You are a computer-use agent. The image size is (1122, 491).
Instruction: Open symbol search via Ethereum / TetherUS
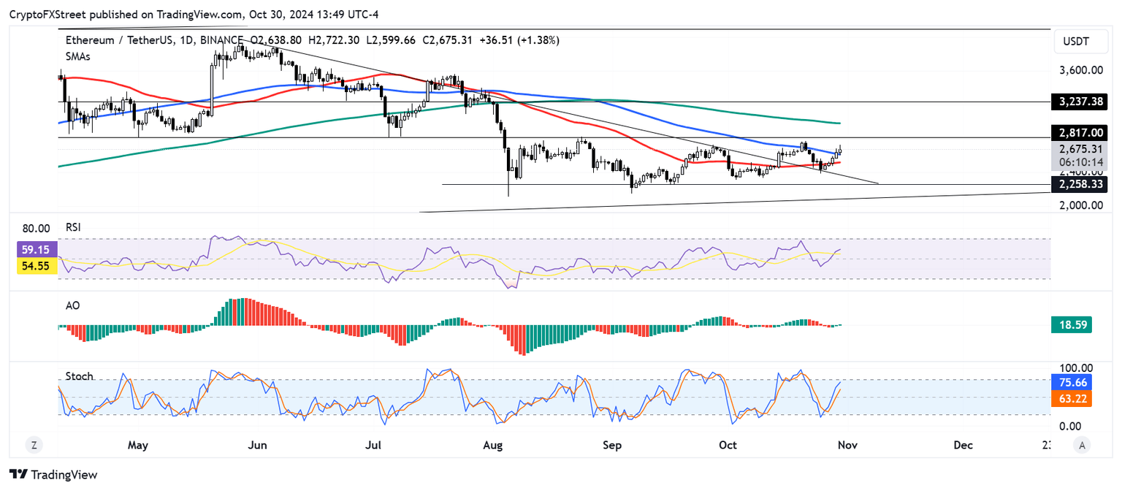pos(121,40)
